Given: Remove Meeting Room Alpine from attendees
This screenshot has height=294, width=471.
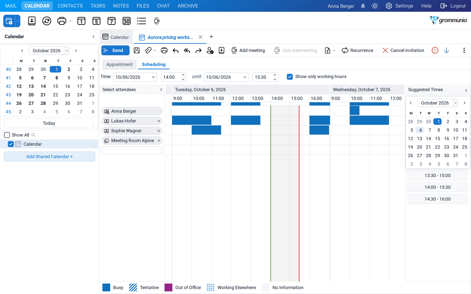Looking at the screenshot, I should click(x=159, y=141).
